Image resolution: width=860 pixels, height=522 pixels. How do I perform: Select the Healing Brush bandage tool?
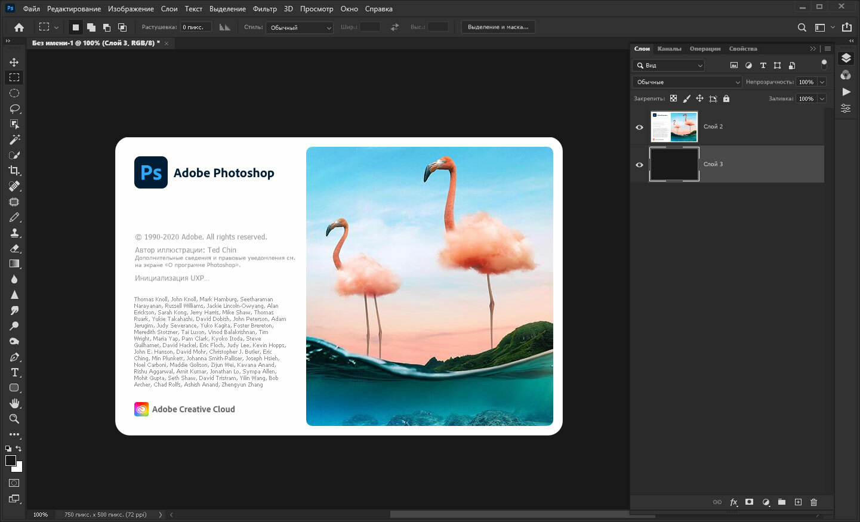pos(14,186)
